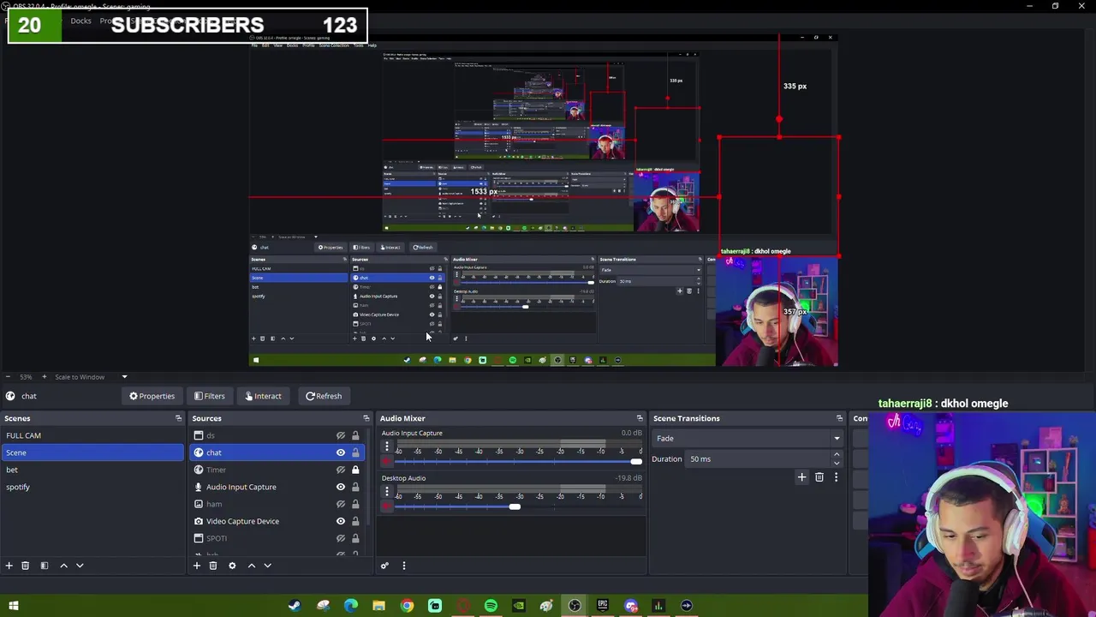Open Epic Games Launcher from taskbar
The width and height of the screenshot is (1096, 617).
603,606
